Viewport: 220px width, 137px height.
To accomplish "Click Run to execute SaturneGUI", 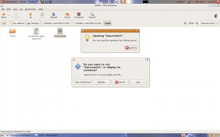I will (x=138, y=82).
